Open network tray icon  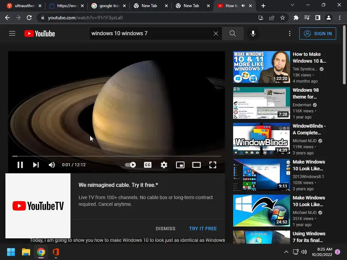tap(295, 252)
